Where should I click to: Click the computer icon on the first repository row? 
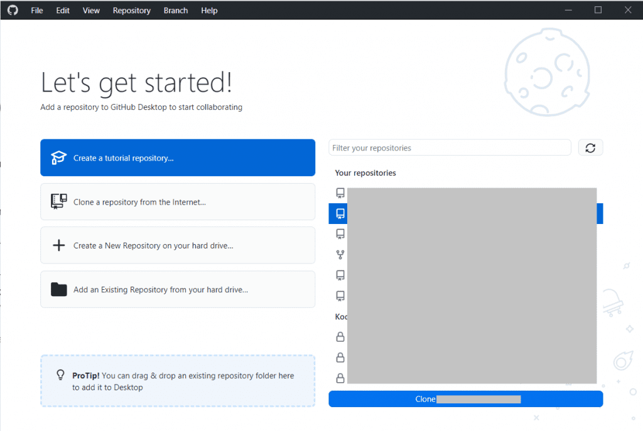pos(340,193)
